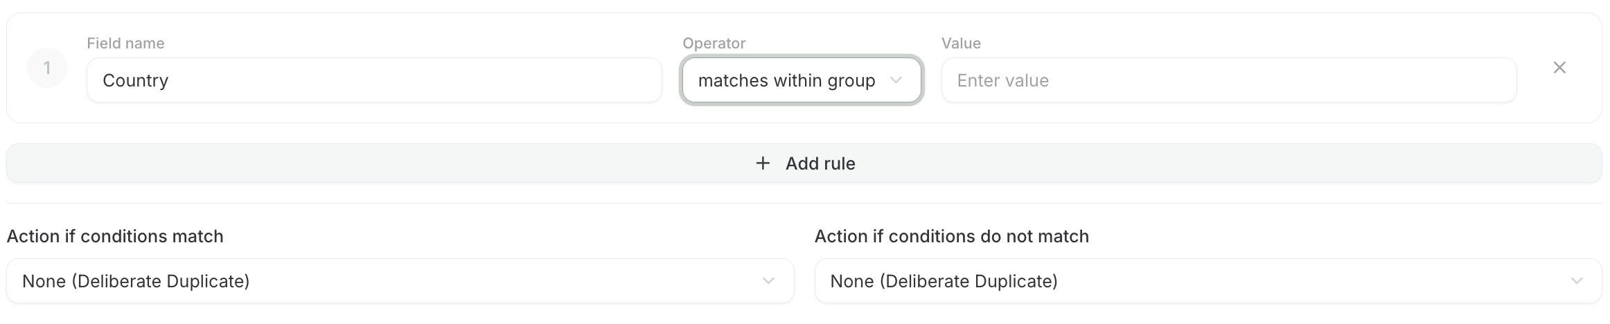The image size is (1610, 324).
Task: Click the left 'None (Deliberate Duplicate)' text
Action: click(x=136, y=281)
